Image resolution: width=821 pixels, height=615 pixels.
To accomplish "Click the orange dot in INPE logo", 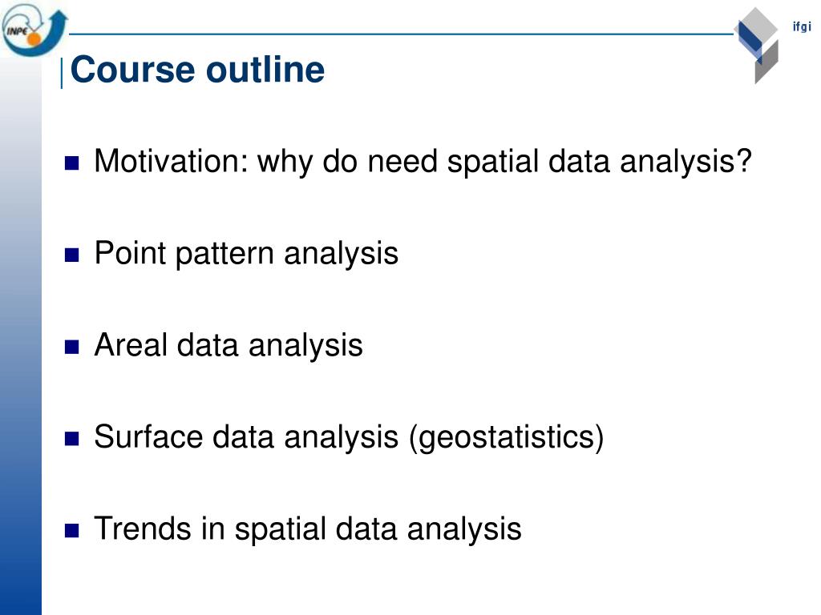I will (34, 38).
